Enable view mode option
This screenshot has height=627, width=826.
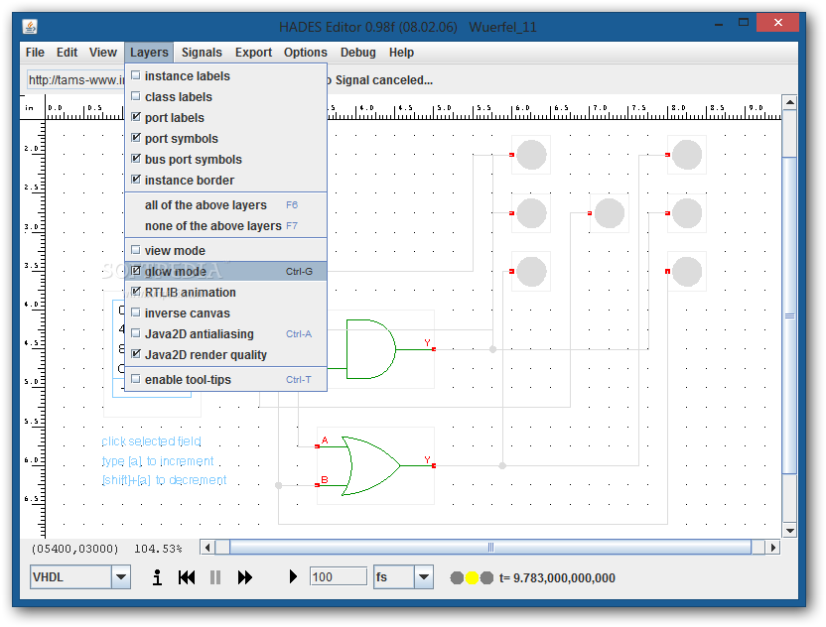(x=225, y=251)
